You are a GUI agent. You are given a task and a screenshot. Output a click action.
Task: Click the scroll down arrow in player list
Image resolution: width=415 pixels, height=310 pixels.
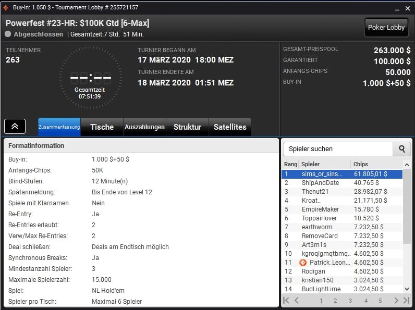coord(407,289)
